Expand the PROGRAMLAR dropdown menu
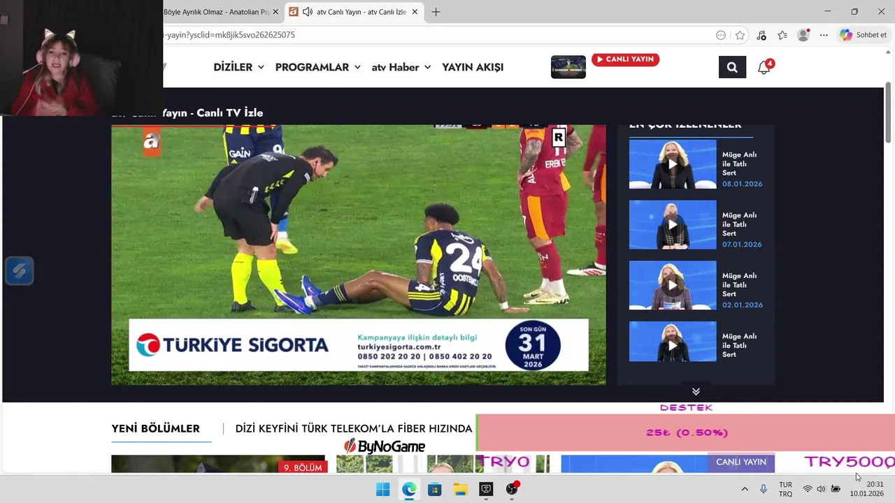Screen dimensions: 895x503 coord(317,67)
